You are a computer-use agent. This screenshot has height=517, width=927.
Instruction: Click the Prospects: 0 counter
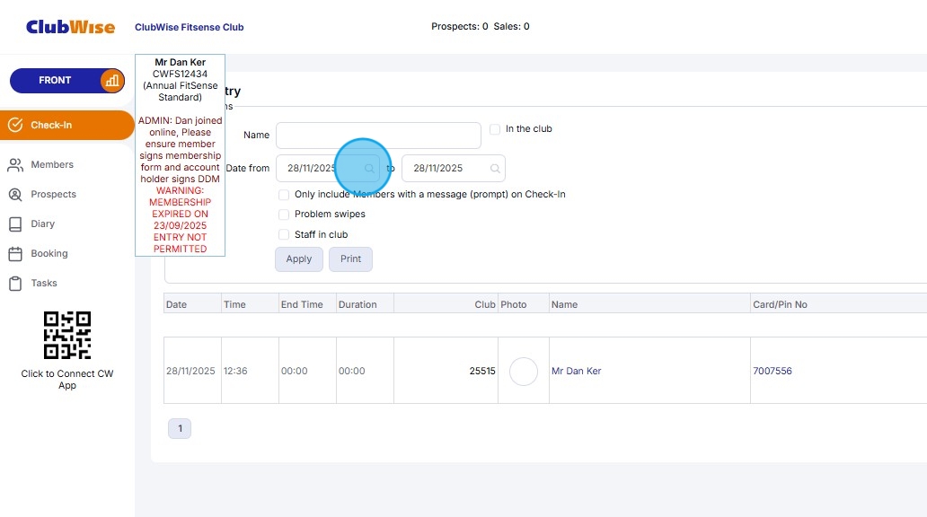[x=459, y=27]
